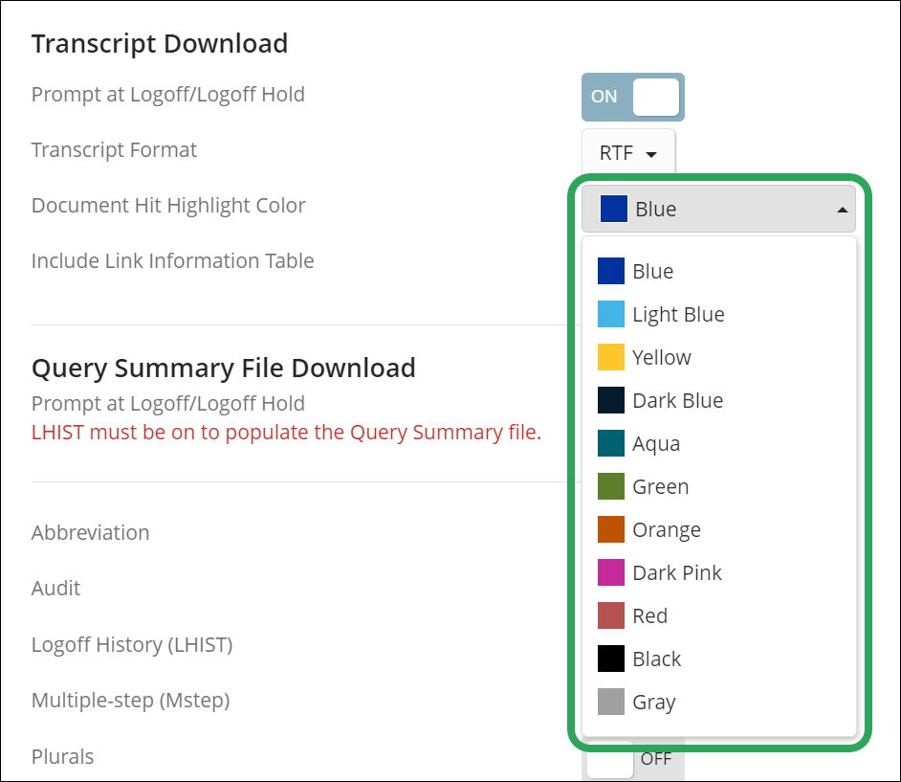The image size is (901, 782).
Task: Click the dropdown's upward caret arrow
Action: (843, 210)
